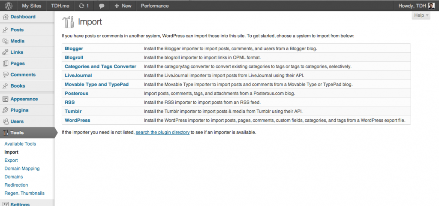This screenshot has width=439, height=206.
Task: Open the My Sites menu
Action: [31, 6]
